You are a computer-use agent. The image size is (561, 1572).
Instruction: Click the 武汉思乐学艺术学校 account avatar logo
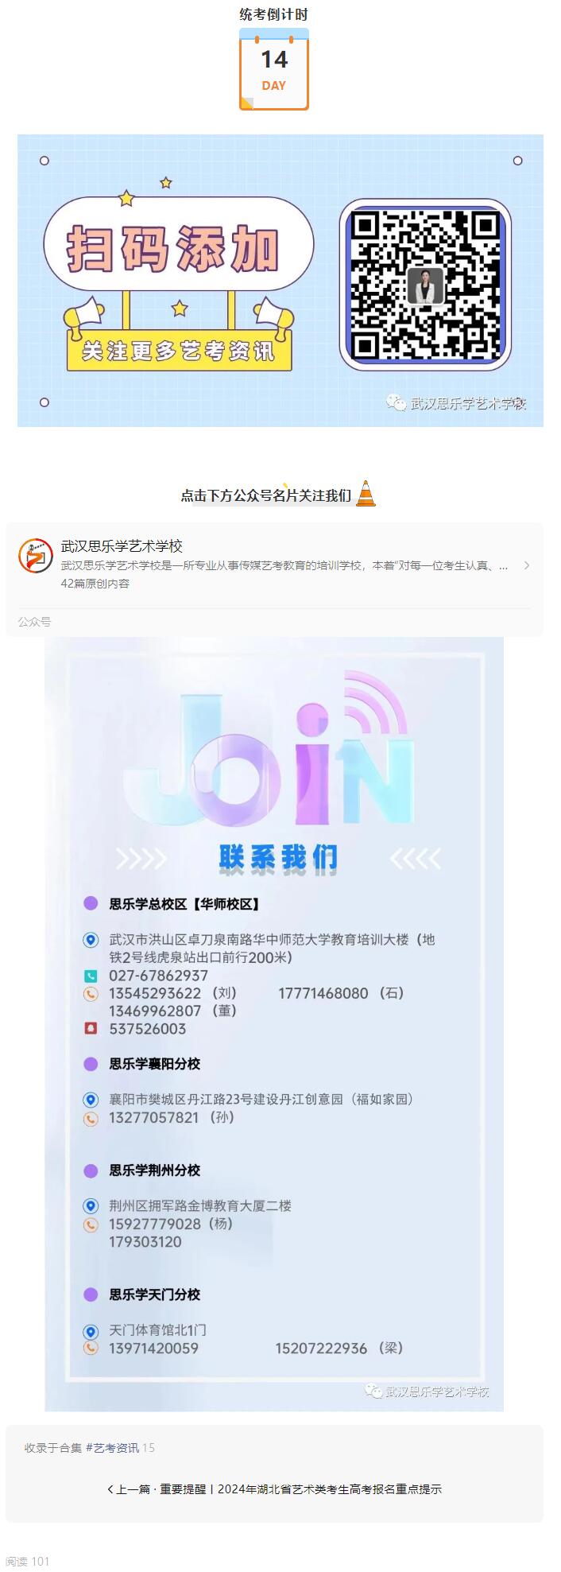[36, 555]
